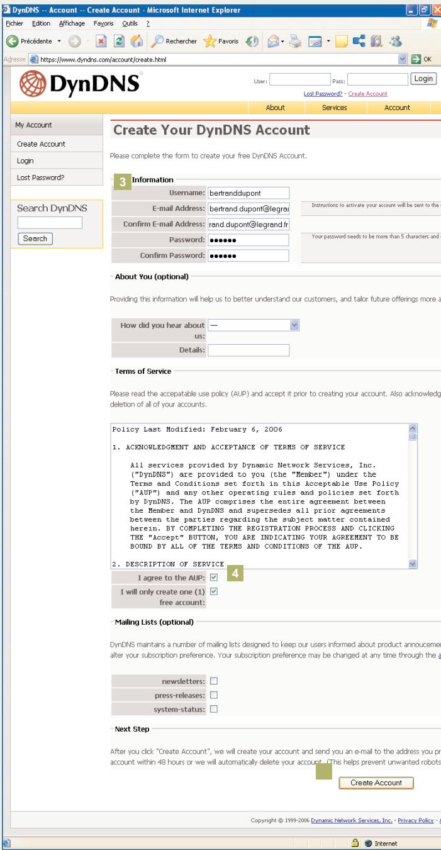The image size is (441, 850).
Task: Click the Confirm Password input field
Action: [x=248, y=255]
